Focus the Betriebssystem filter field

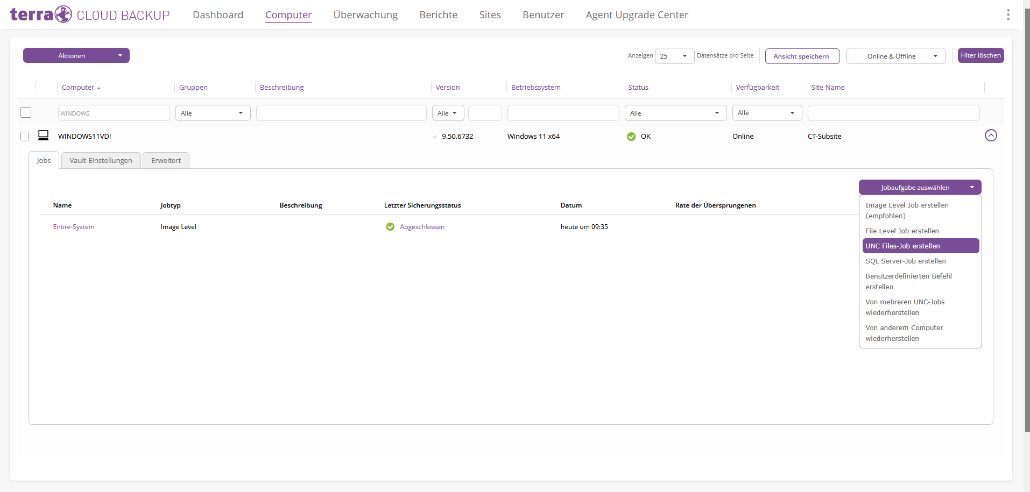click(563, 113)
